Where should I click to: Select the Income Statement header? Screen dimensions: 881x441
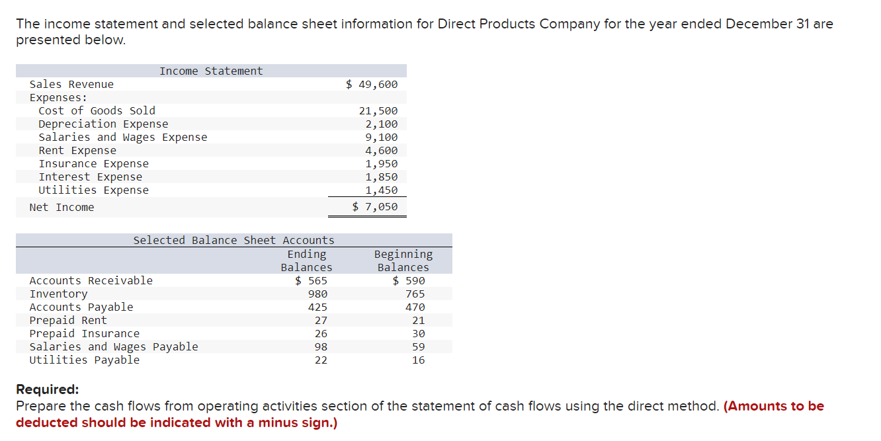(210, 71)
